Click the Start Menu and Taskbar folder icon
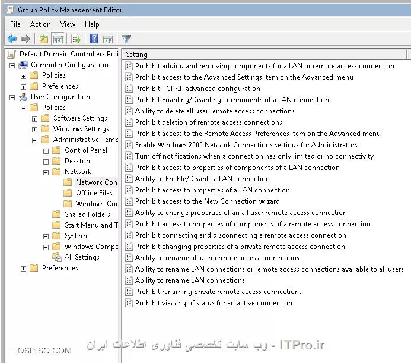The image size is (411, 363). pos(56,225)
